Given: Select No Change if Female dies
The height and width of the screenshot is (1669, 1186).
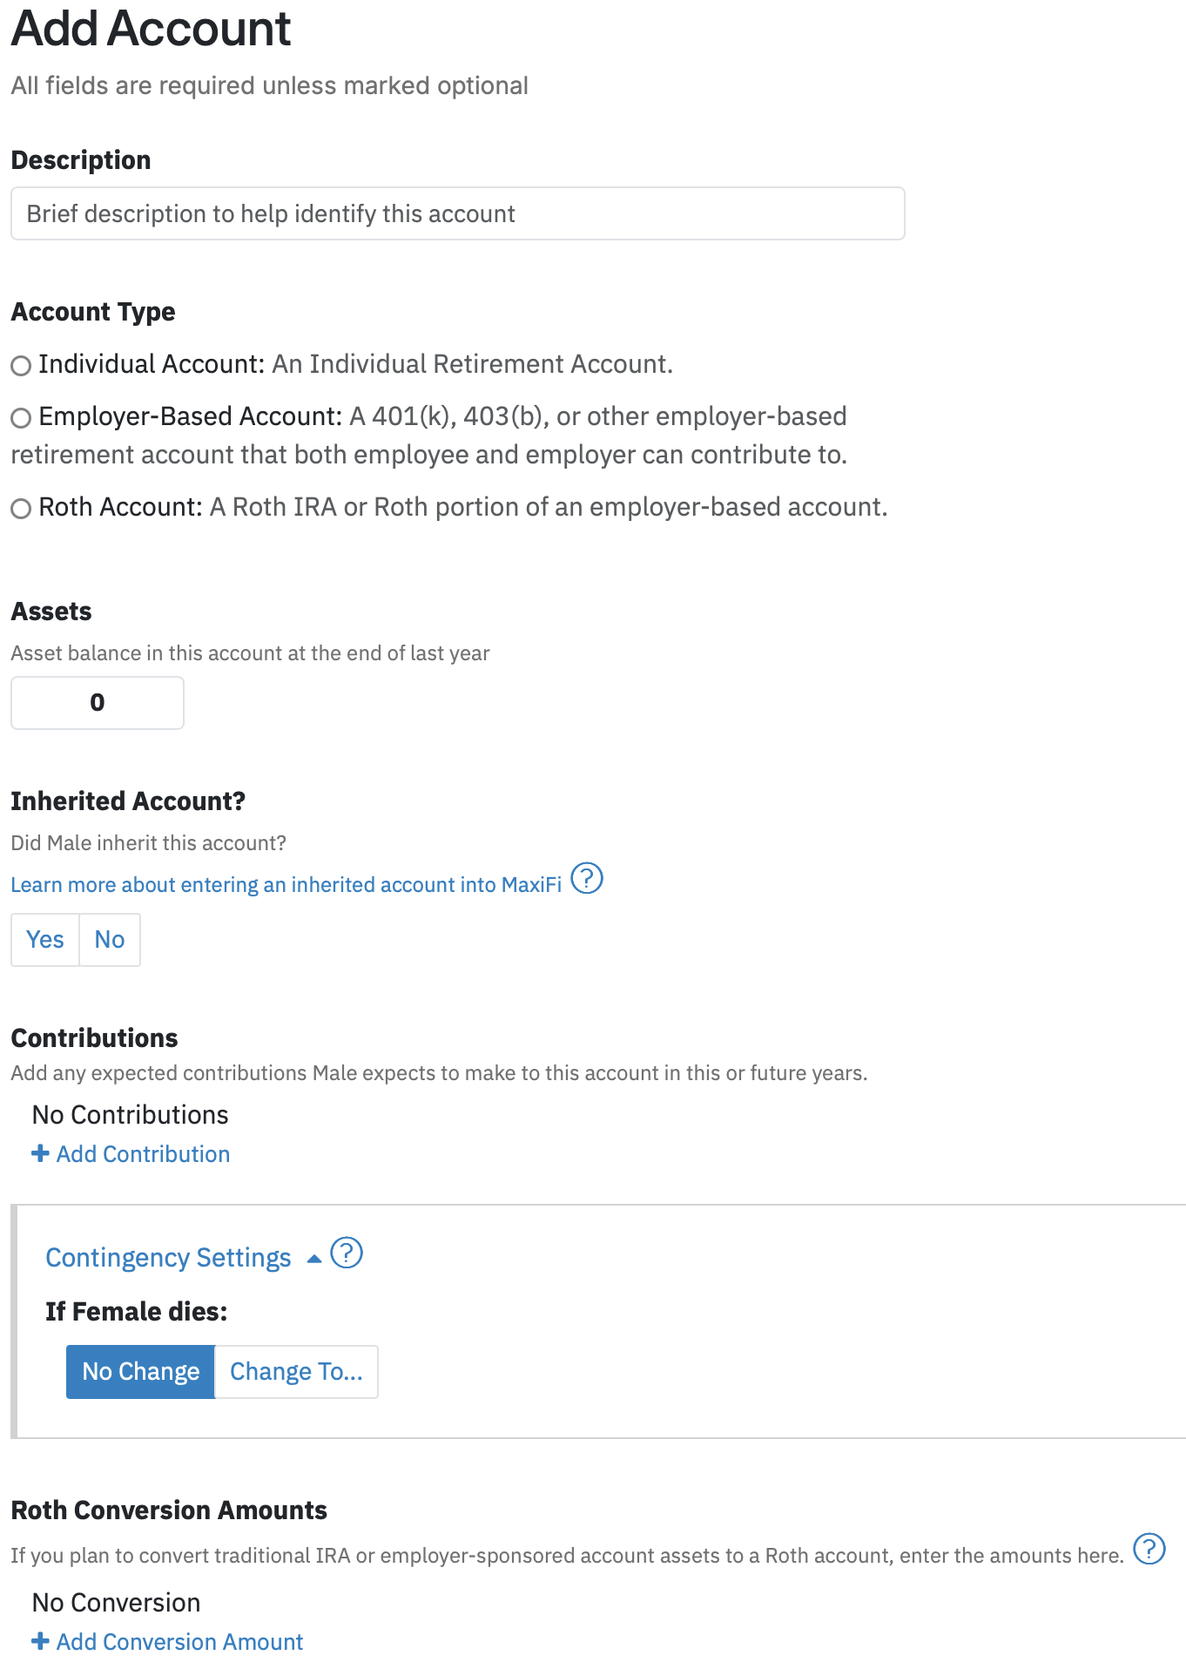Looking at the screenshot, I should pyautogui.click(x=141, y=1372).
